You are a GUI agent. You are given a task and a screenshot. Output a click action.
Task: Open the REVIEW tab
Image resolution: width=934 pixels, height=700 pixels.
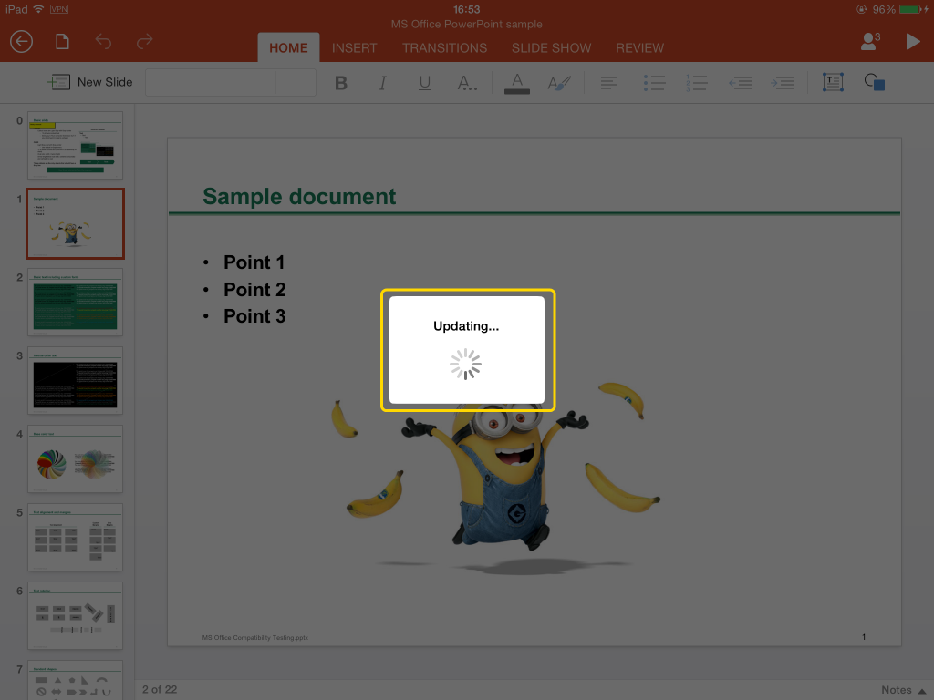coord(639,48)
